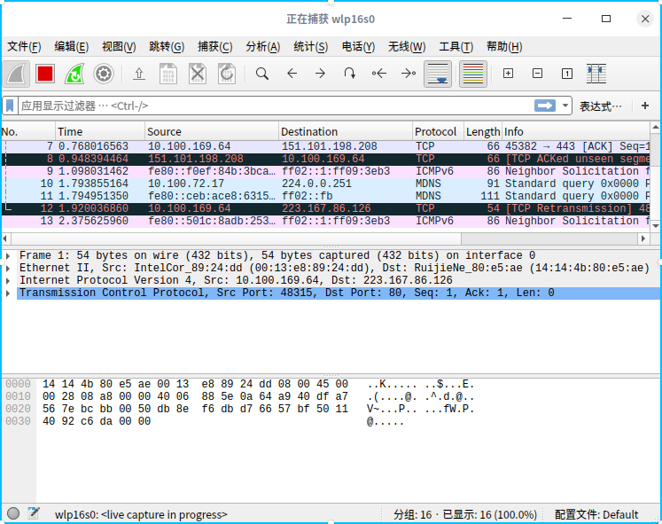Reload the capture file icon

click(x=227, y=74)
